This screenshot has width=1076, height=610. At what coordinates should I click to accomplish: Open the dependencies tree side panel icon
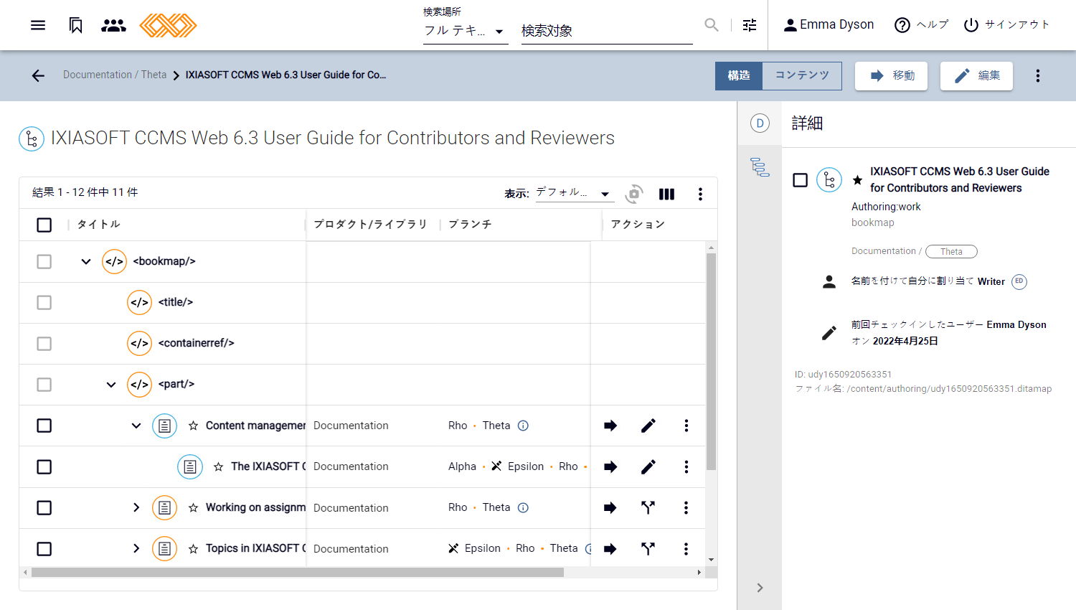coord(760,167)
